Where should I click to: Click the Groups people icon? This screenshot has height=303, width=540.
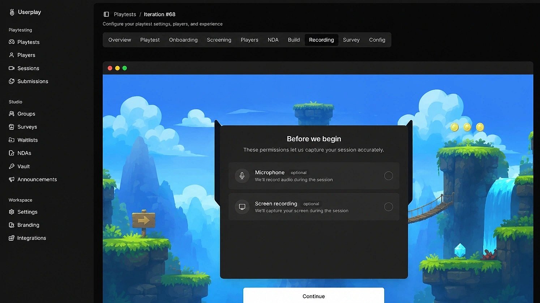coord(12,114)
